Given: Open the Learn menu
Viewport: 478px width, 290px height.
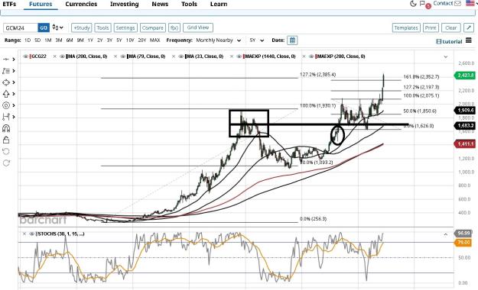Looking at the screenshot, I should (219, 4).
